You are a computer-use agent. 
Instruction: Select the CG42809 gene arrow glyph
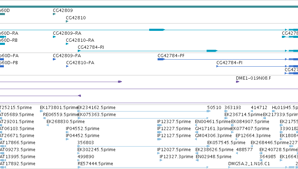(x=54, y=14)
